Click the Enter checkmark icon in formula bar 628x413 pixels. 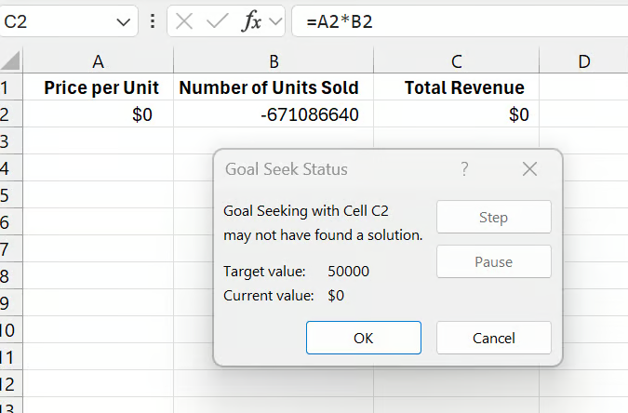(x=218, y=21)
